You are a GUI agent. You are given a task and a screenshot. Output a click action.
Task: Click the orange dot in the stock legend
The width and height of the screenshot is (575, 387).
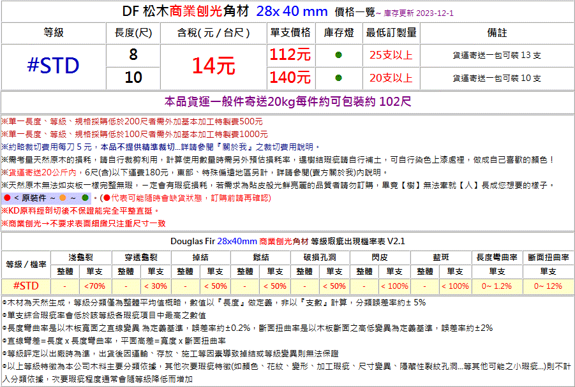[x=63, y=198]
